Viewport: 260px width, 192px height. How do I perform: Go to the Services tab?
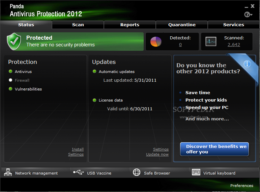coord(234,25)
